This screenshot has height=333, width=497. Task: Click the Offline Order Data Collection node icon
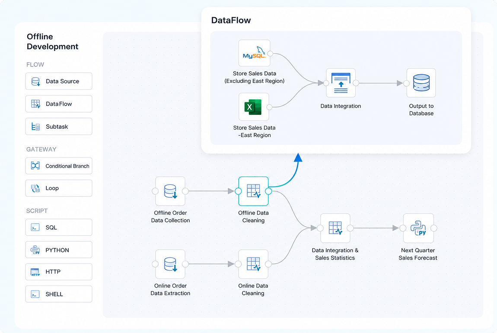[x=170, y=191]
